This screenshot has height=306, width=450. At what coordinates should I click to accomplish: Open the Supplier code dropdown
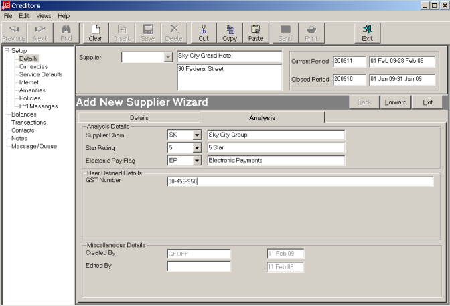point(168,57)
